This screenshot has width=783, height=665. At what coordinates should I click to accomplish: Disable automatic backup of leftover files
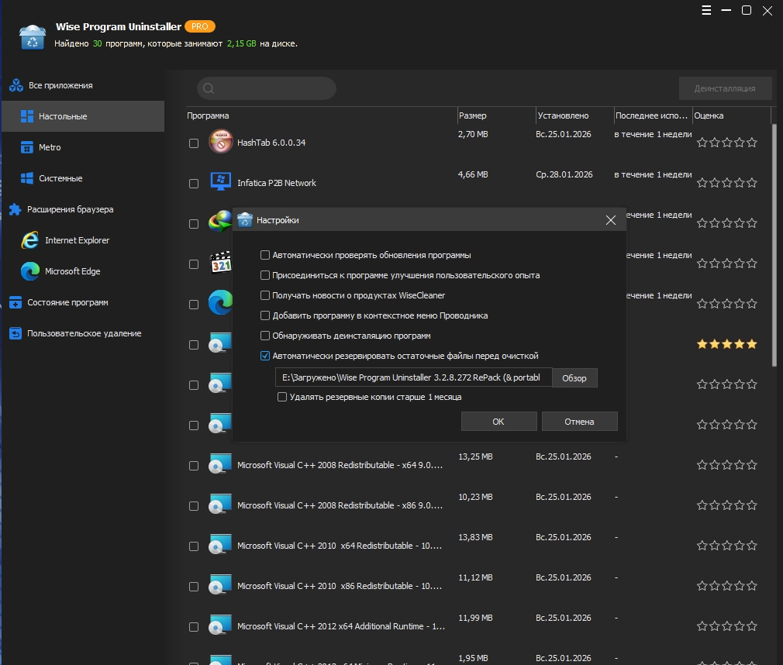pyautogui.click(x=265, y=356)
